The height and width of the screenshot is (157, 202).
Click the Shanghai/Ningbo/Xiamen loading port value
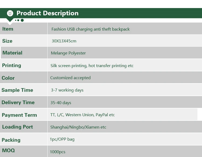[78, 127]
